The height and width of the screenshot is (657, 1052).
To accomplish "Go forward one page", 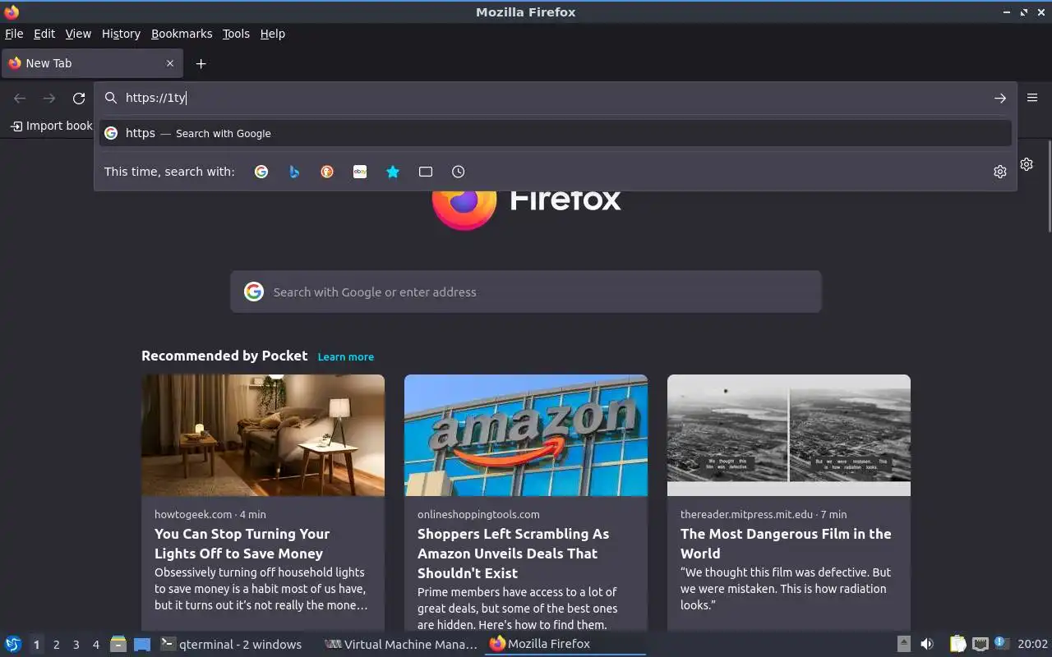I will tap(49, 98).
